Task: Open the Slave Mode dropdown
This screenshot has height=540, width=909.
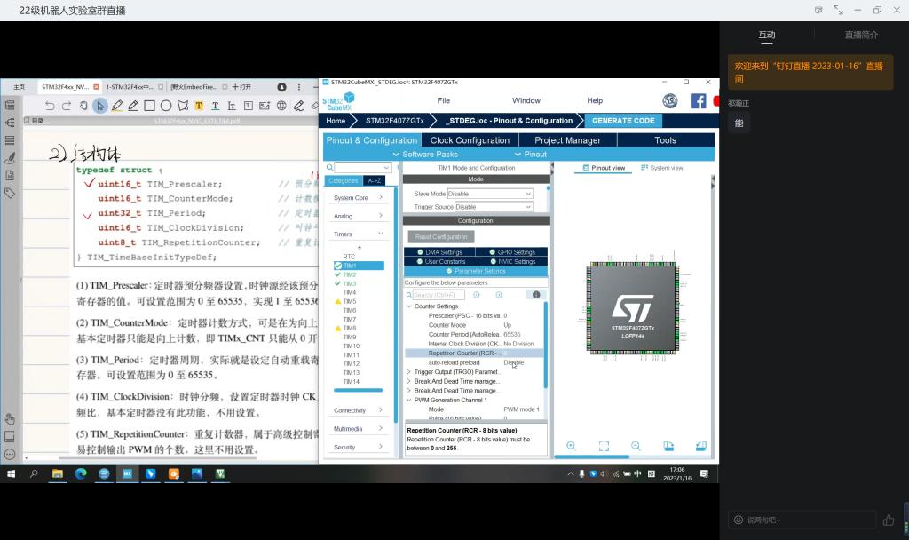Action: pos(489,194)
